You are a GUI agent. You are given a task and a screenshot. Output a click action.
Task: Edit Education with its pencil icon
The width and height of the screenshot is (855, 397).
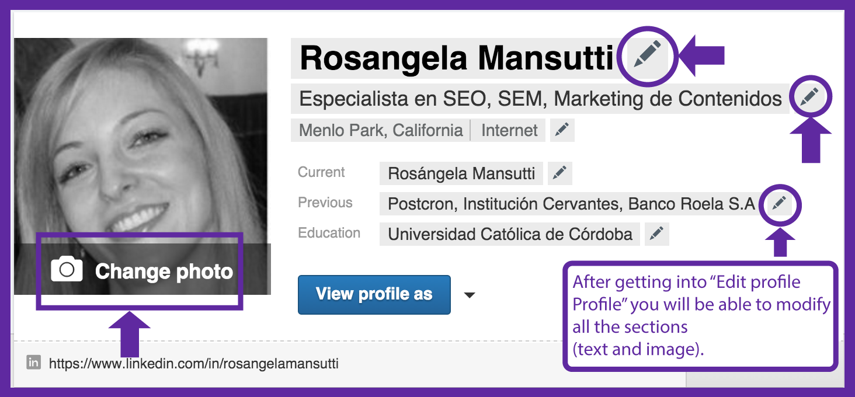coord(657,234)
